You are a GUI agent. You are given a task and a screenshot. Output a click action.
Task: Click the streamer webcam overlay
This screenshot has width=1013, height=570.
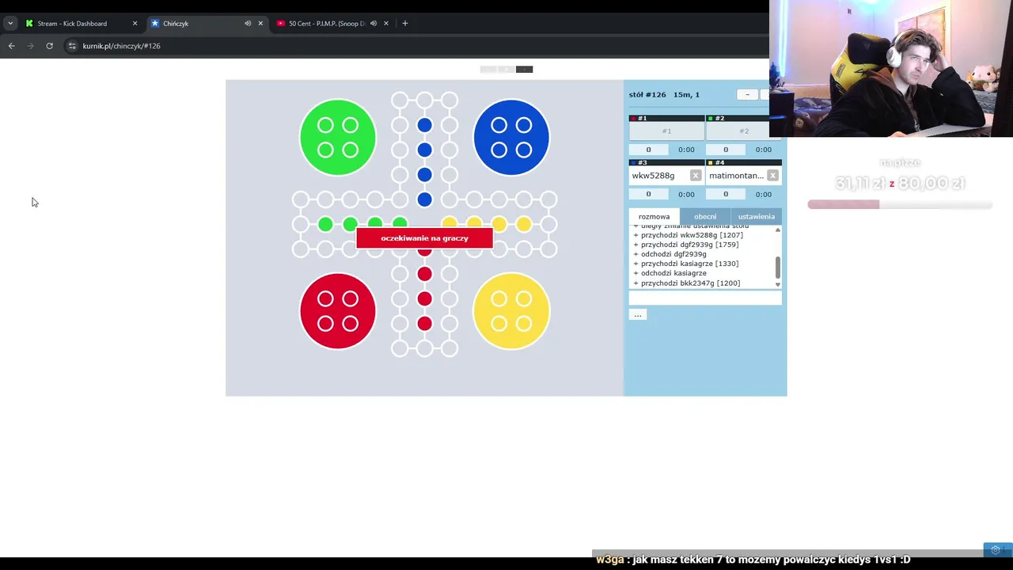coord(891,69)
